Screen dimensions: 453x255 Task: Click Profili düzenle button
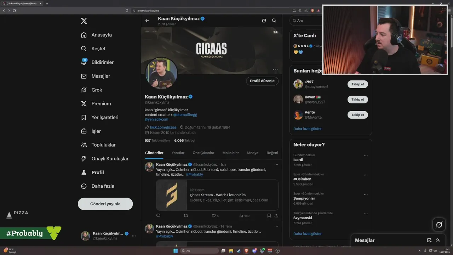pyautogui.click(x=262, y=81)
